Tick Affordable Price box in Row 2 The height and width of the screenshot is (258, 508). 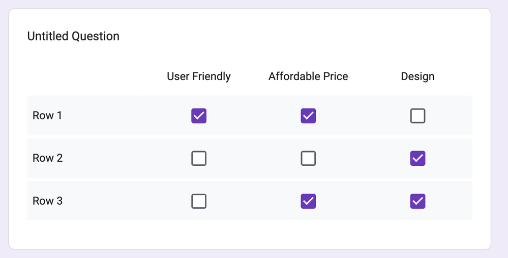[308, 159]
